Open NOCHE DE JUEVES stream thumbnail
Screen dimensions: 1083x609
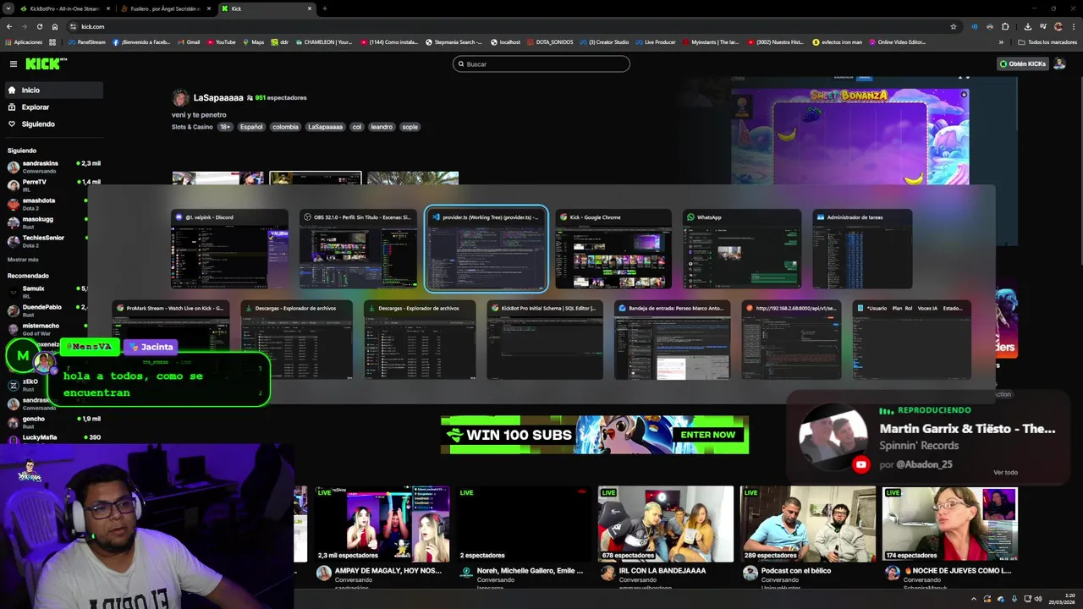point(950,524)
